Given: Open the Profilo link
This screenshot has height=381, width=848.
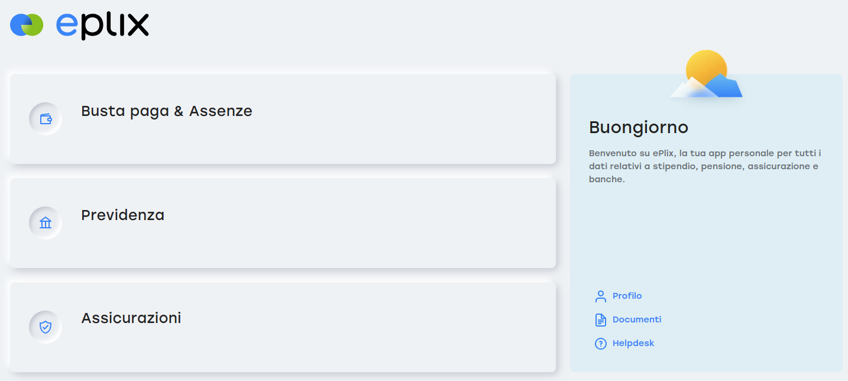Looking at the screenshot, I should coord(627,296).
